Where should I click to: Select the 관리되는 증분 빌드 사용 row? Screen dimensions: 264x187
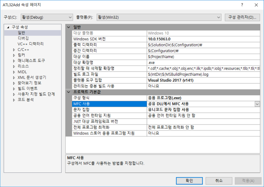click(x=166, y=86)
